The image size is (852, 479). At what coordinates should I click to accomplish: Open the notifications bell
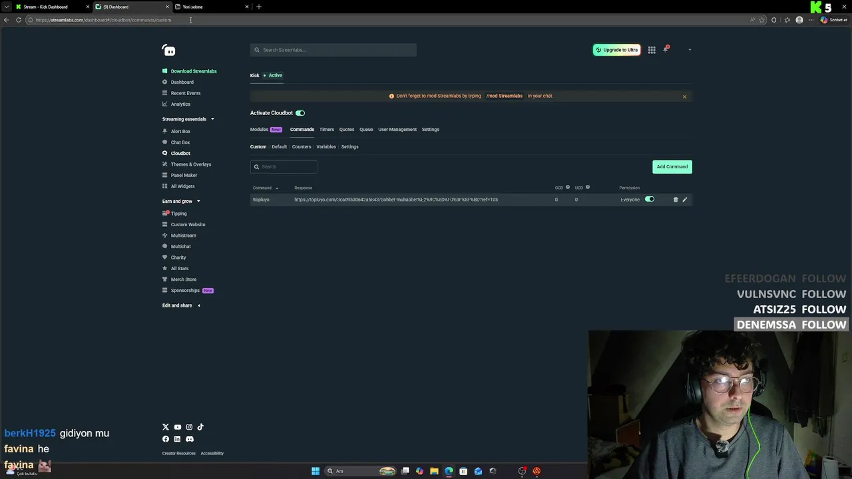(665, 49)
